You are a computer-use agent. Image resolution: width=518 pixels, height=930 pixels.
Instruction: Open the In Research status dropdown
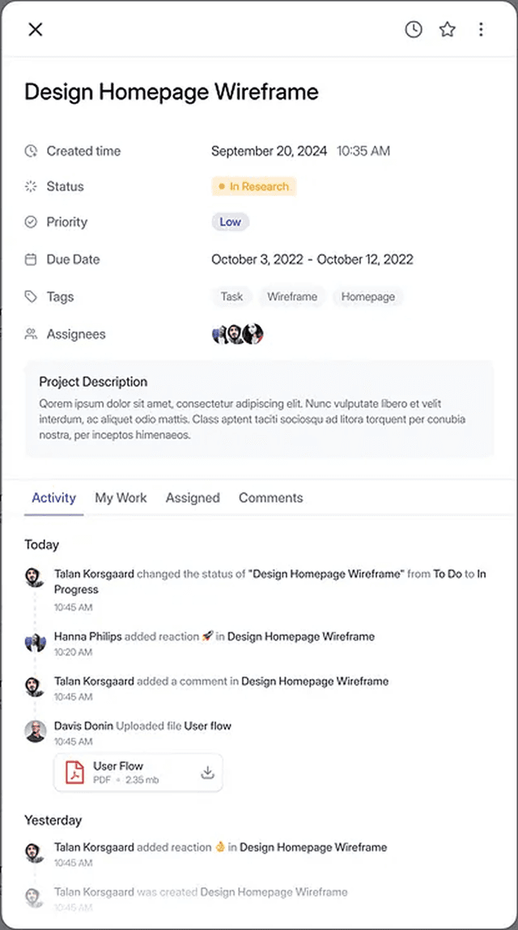coord(254,186)
